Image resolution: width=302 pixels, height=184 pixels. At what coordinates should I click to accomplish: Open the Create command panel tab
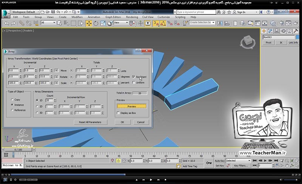pos(264,31)
